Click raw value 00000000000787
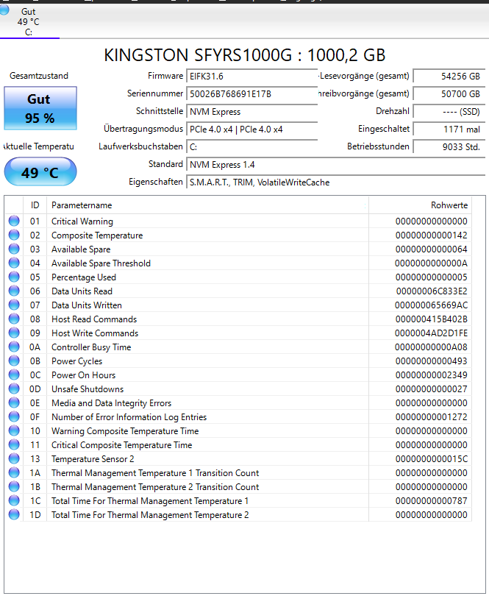 (431, 501)
